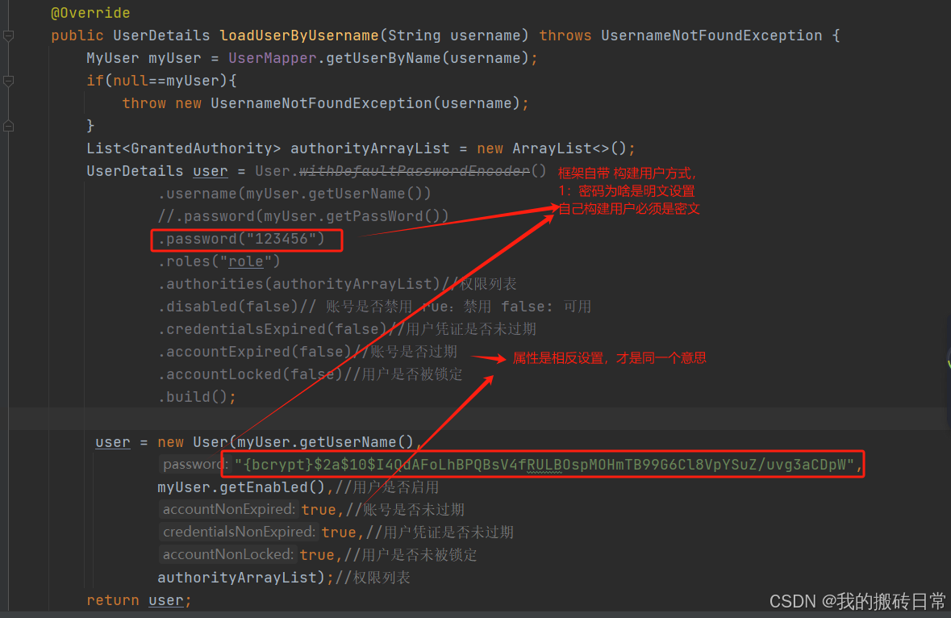Click the boxed bcrypt password hash string

[547, 464]
